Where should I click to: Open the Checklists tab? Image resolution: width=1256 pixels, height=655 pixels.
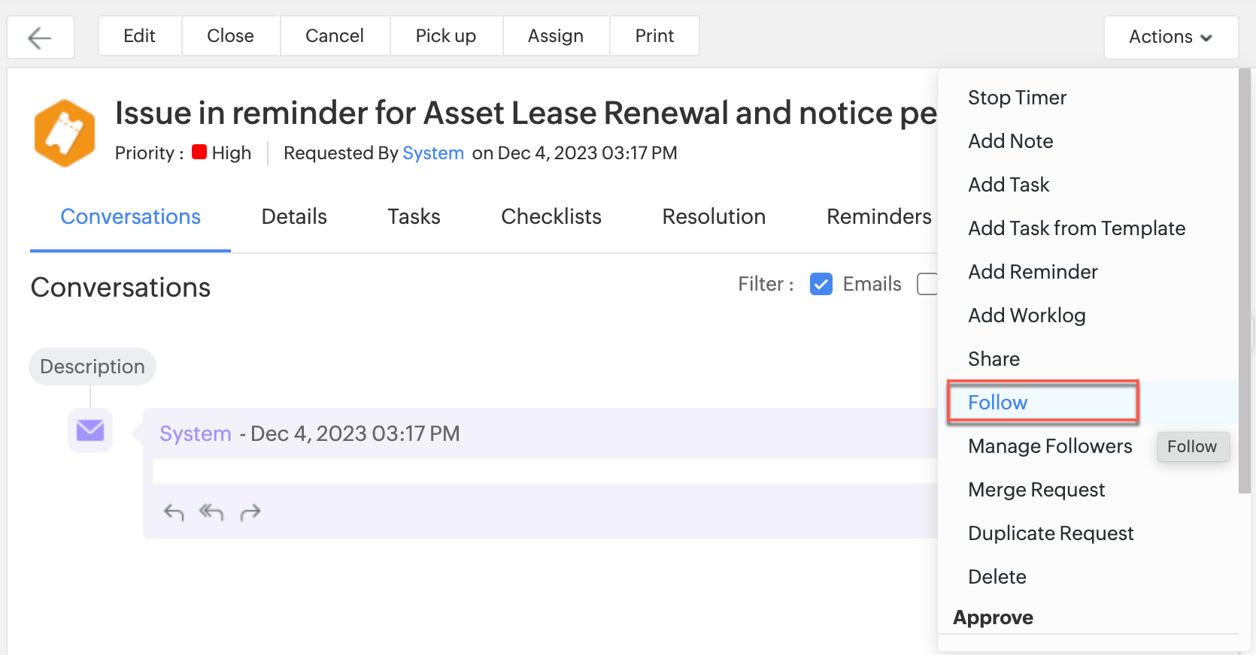point(551,217)
